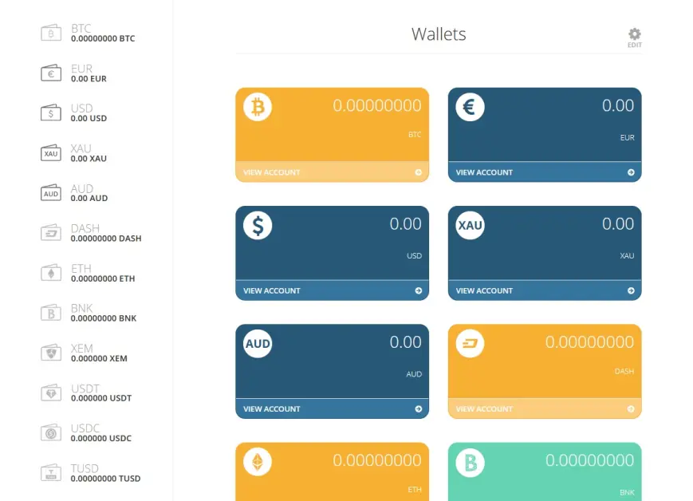Click the EUR wallet icon in sidebar
Viewport: 693px width, 501px height.
pyautogui.click(x=51, y=73)
